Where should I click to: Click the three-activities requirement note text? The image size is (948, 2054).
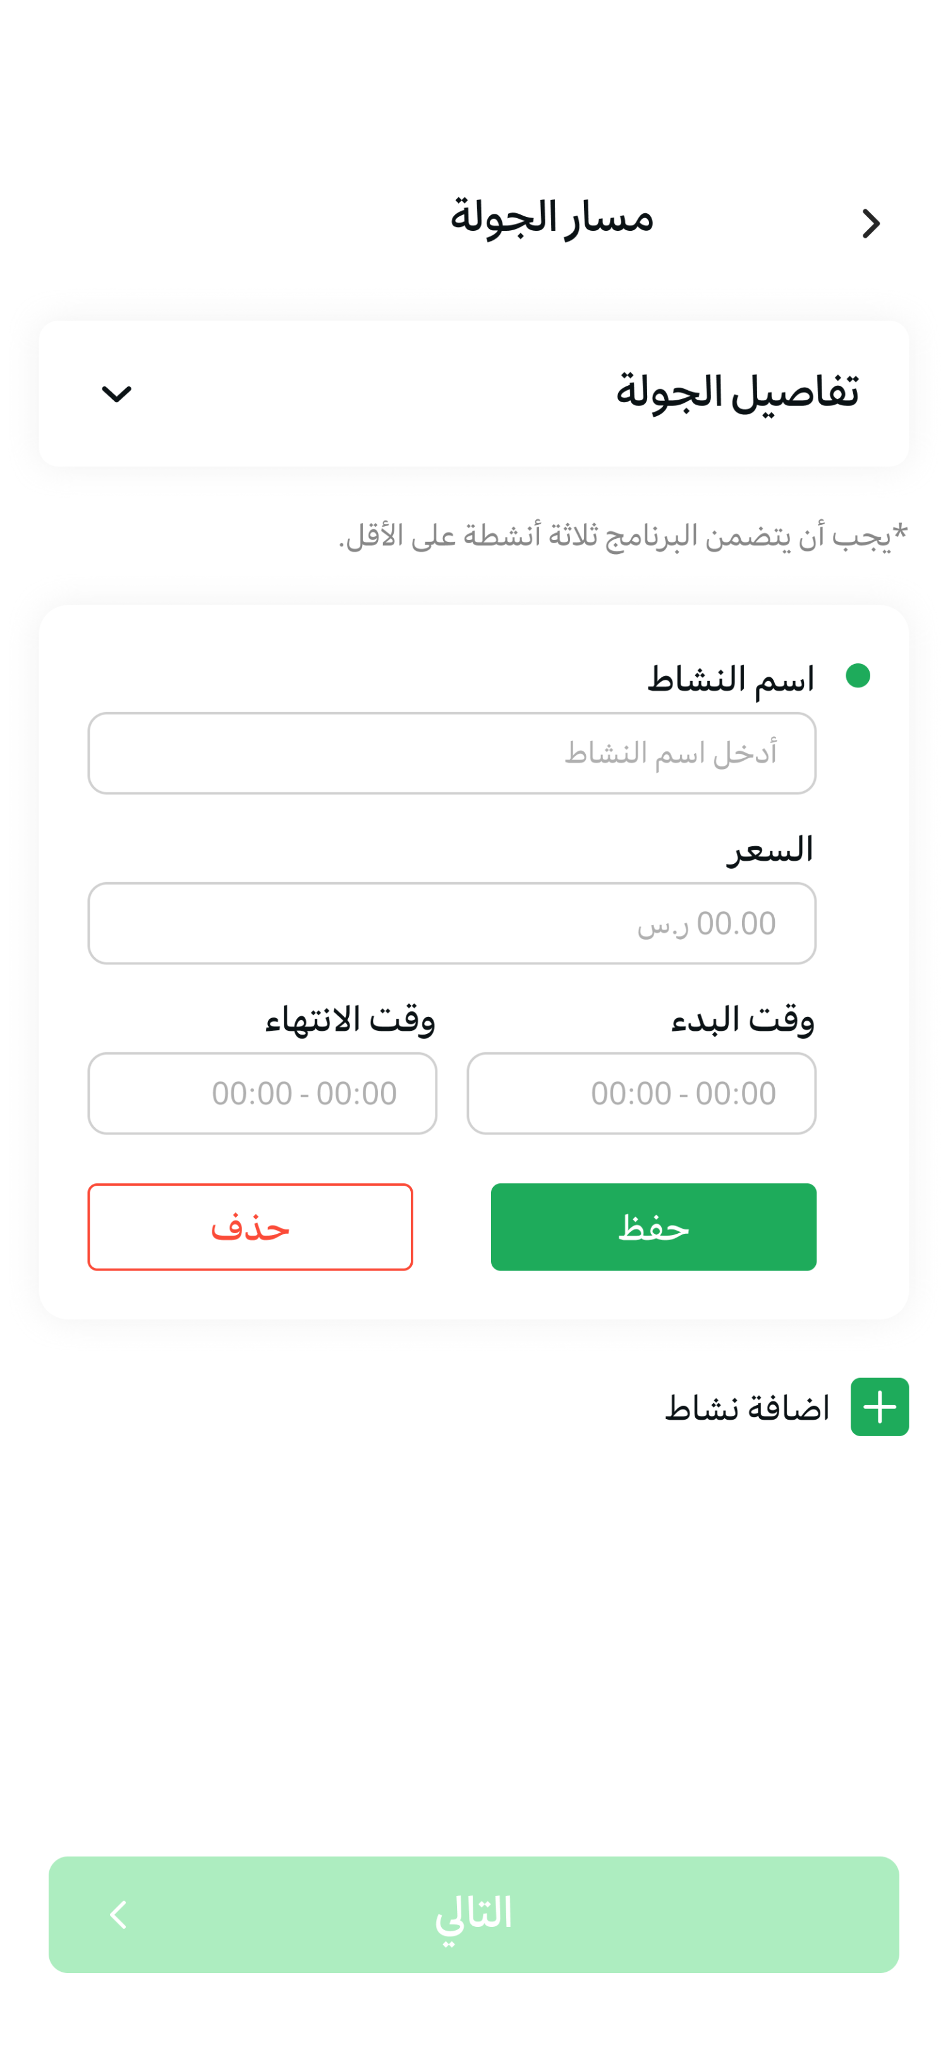click(x=623, y=536)
